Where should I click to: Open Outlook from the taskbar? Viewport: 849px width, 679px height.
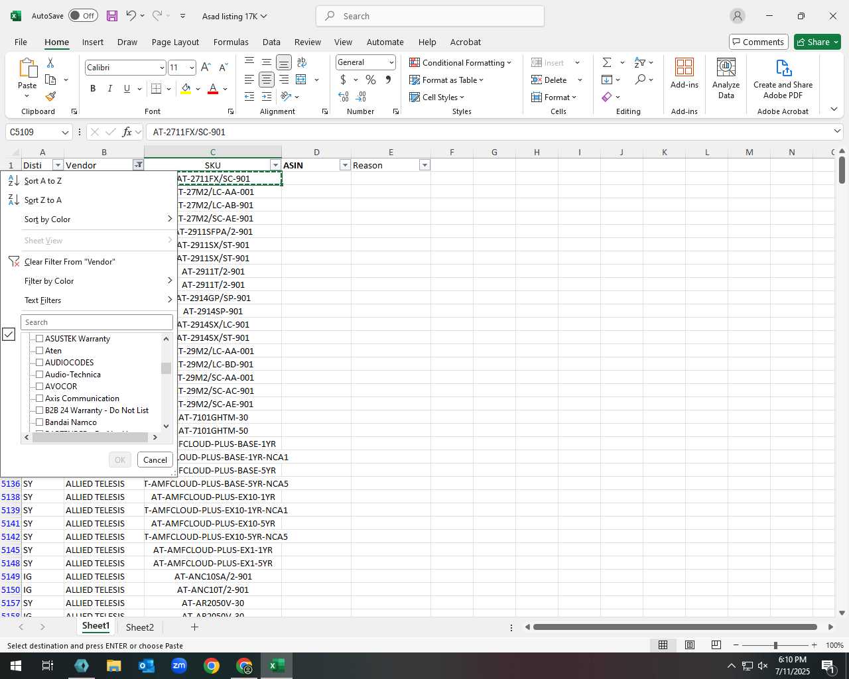tap(147, 666)
